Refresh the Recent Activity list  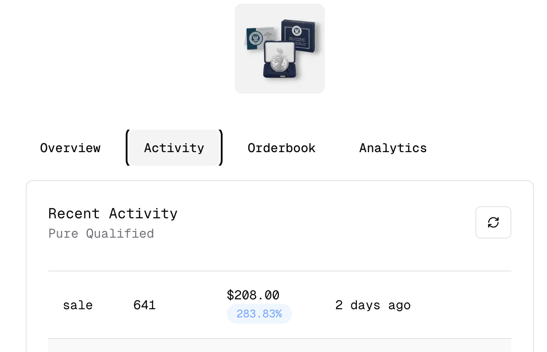click(x=493, y=222)
